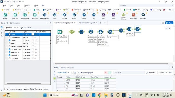Select the Summarize tool
Image resolution: width=175 pixels, height=98 pixels.
click(133, 15)
